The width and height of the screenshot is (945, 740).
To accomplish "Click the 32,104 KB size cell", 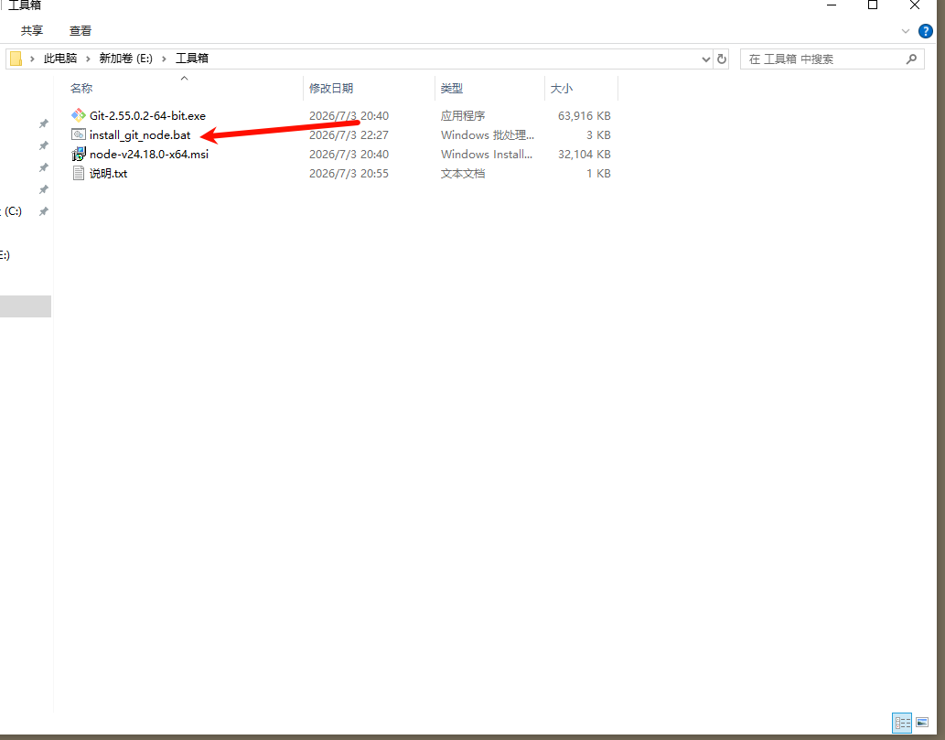I will pyautogui.click(x=584, y=155).
